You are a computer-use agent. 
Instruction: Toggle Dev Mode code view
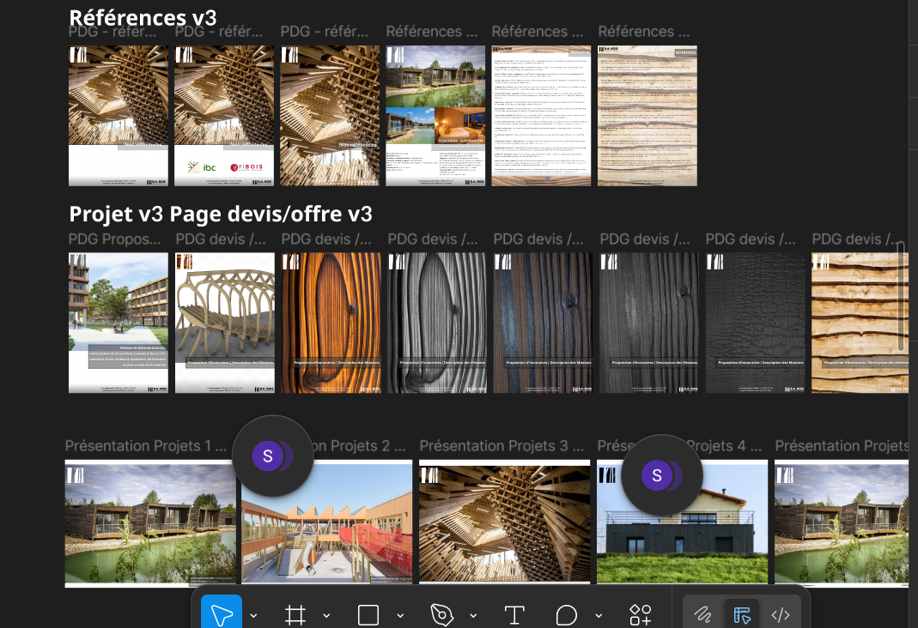coord(781,614)
